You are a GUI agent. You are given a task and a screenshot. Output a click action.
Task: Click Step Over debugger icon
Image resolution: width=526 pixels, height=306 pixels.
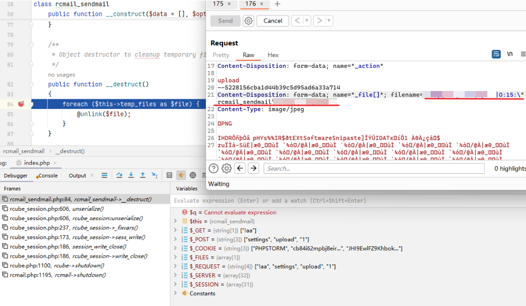pyautogui.click(x=119, y=175)
